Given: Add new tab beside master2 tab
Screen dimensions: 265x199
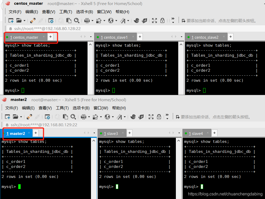Looking at the screenshot, I should [36, 133].
